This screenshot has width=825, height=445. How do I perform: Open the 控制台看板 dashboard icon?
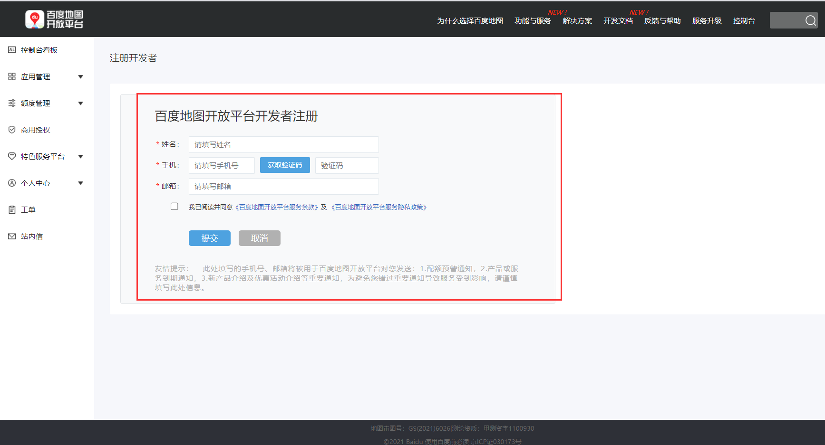12,49
